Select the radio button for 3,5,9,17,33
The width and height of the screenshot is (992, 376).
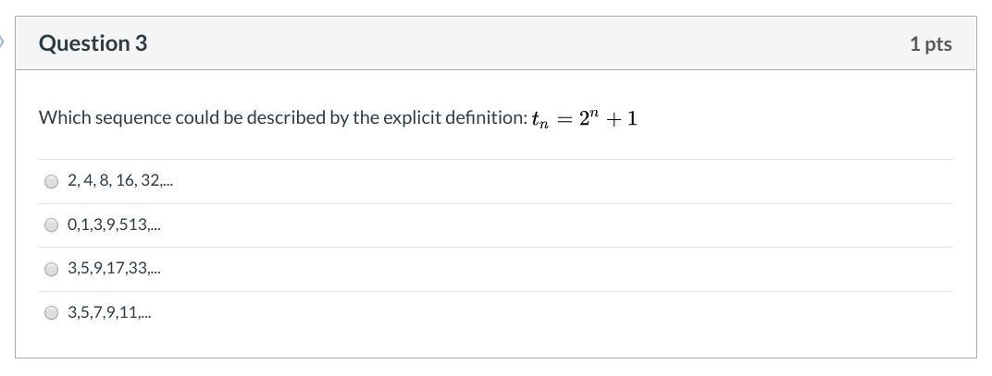tap(52, 269)
